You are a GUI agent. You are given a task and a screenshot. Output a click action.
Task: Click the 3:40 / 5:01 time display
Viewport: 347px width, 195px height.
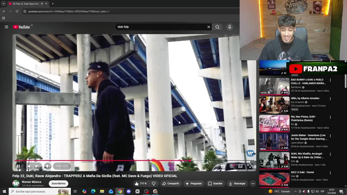point(62,166)
